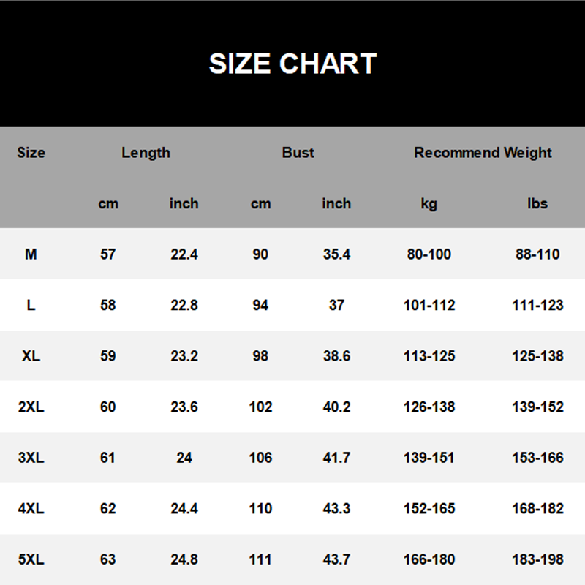
Task: Select the Size column header
Action: (31, 153)
